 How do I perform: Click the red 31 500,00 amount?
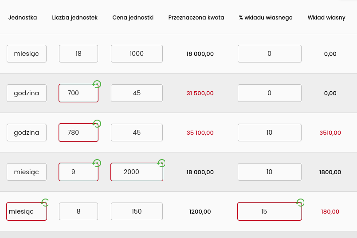[x=200, y=93]
